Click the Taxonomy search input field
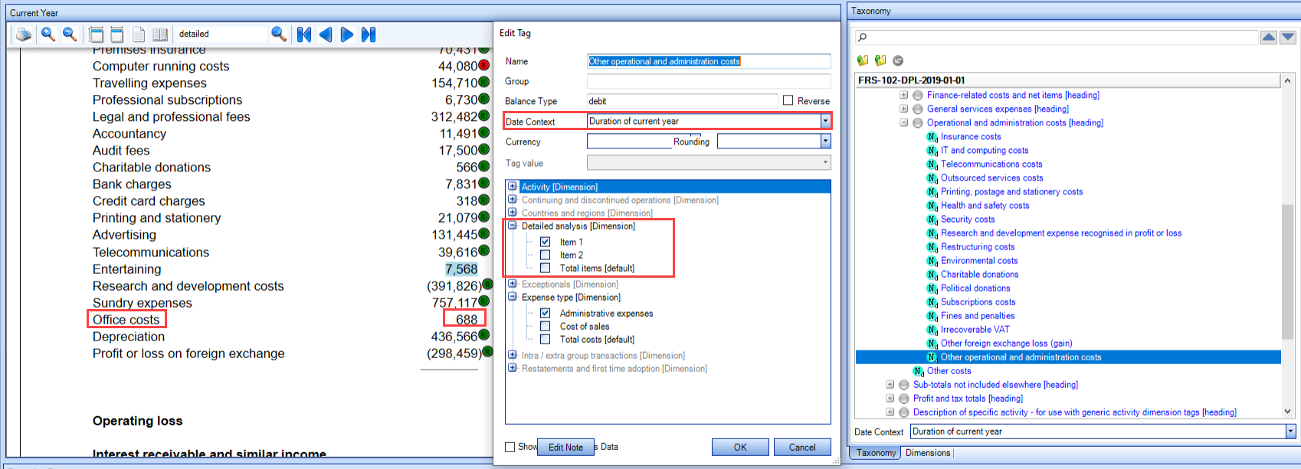The height and width of the screenshot is (469, 1301). tap(1057, 37)
